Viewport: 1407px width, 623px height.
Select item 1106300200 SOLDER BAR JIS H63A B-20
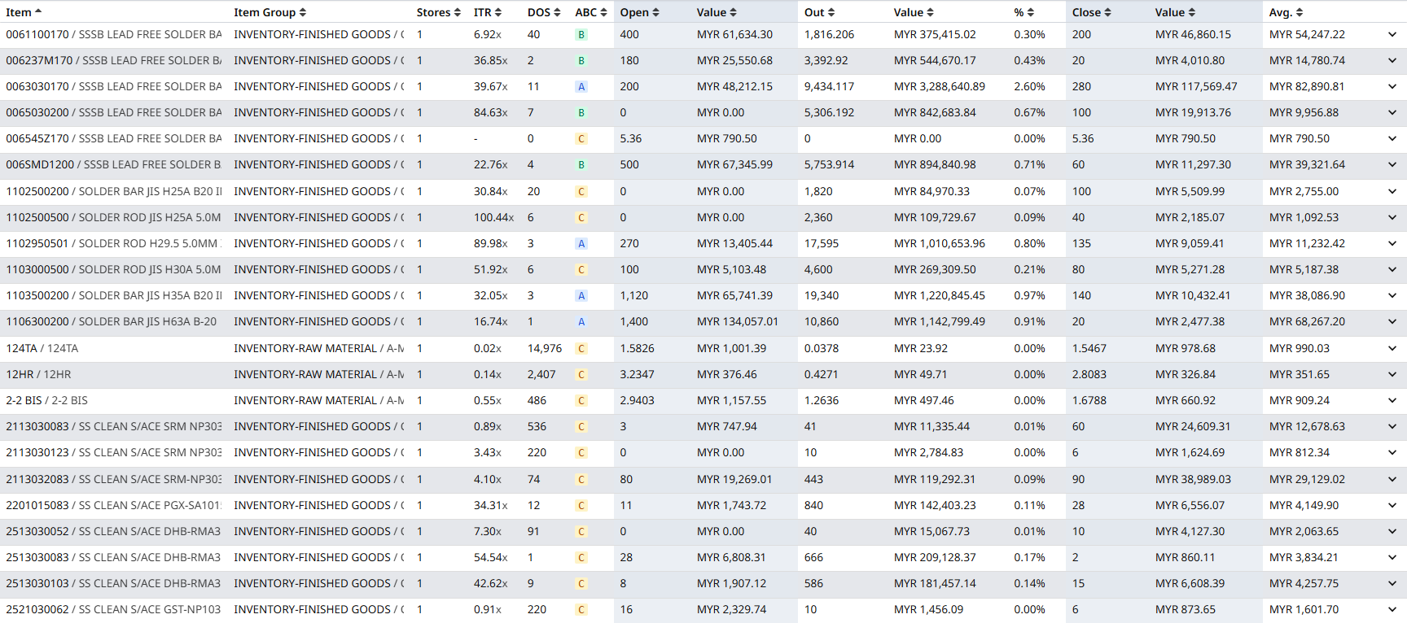[x=112, y=321]
